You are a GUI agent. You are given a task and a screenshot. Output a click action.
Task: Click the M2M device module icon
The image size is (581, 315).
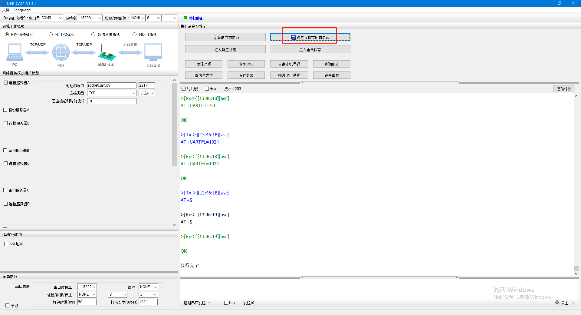click(x=107, y=53)
